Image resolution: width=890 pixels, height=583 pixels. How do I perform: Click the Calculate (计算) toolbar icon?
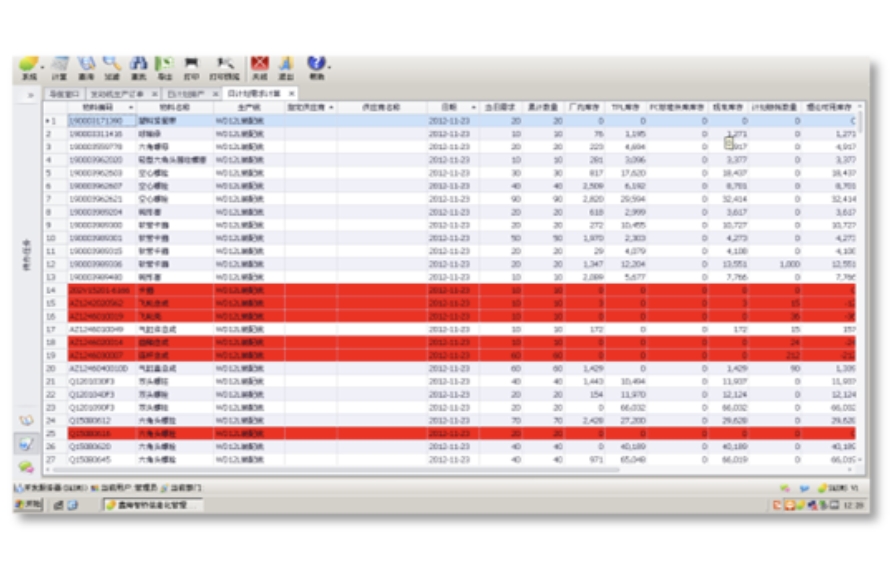[x=59, y=64]
